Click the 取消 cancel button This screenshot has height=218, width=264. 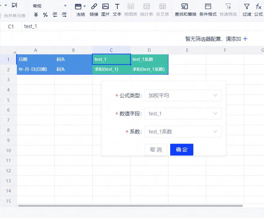156,150
